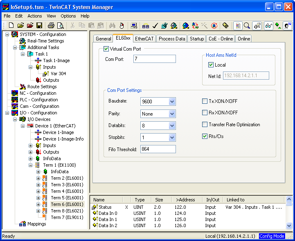Expand InfoData under Device 1

pyautogui.click(x=30, y=158)
